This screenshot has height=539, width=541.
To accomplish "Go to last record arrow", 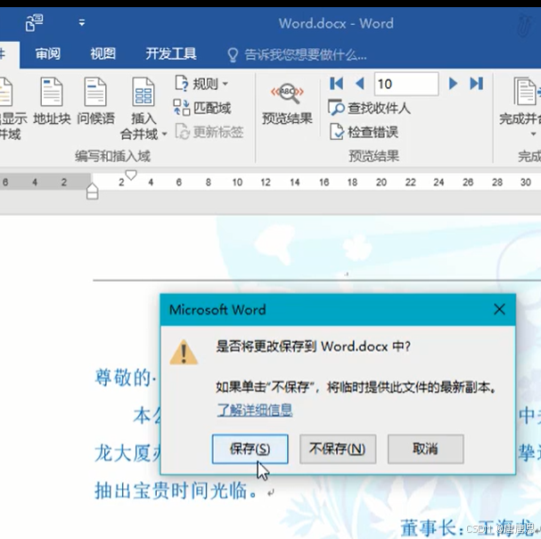I will (x=477, y=84).
